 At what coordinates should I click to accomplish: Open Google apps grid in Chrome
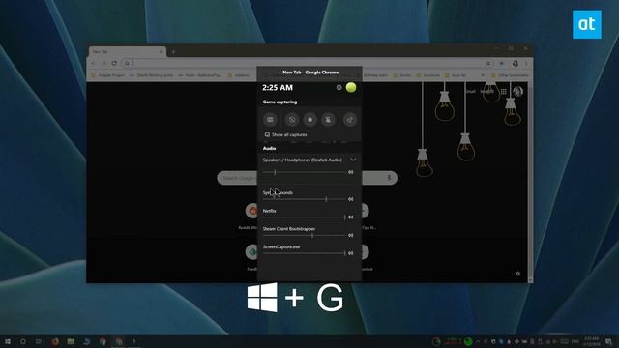[503, 91]
